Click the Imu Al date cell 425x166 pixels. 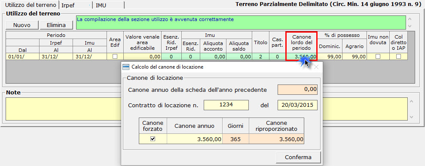point(90,57)
